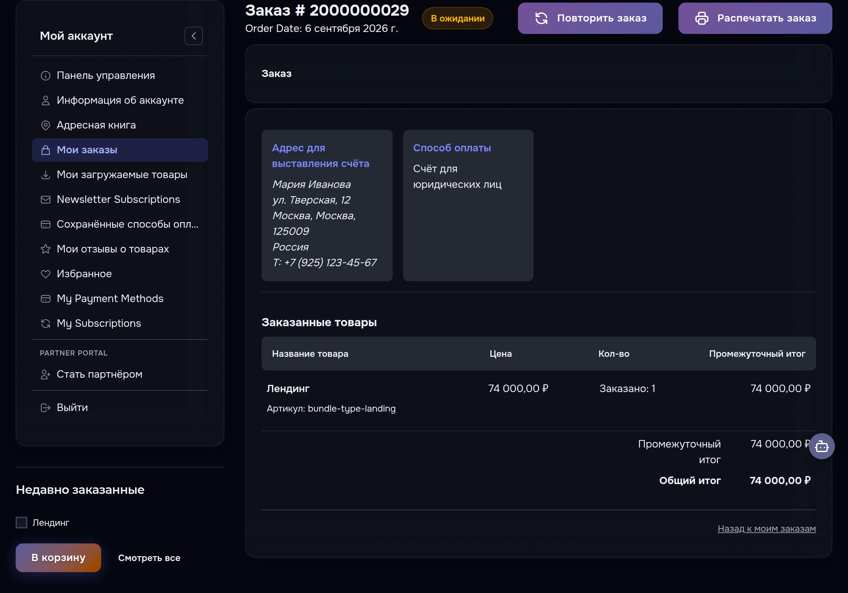This screenshot has width=848, height=593.
Task: Collapse the Мой аккаунт sidebar chevron
Action: 193,36
